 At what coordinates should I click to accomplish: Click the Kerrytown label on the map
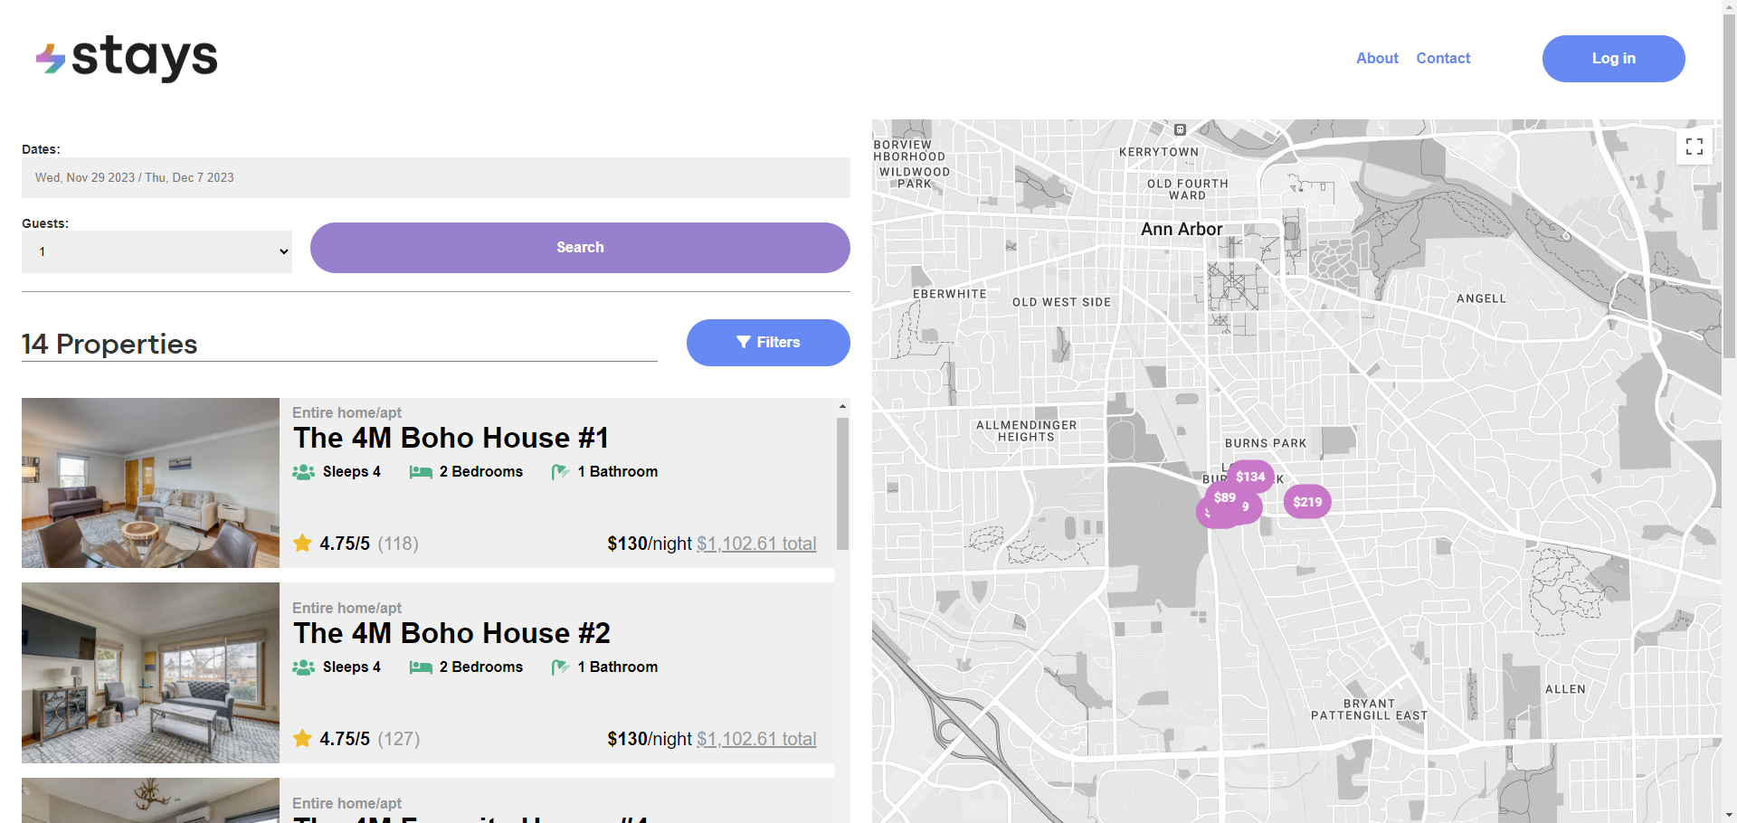tap(1159, 152)
